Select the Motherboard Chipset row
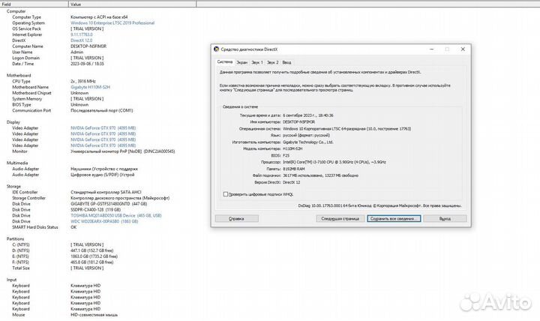This screenshot has height=321, width=540. (x=50, y=93)
